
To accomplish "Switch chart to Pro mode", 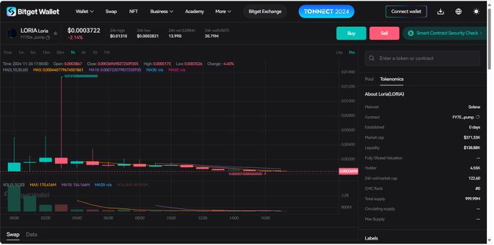I will (x=351, y=52).
